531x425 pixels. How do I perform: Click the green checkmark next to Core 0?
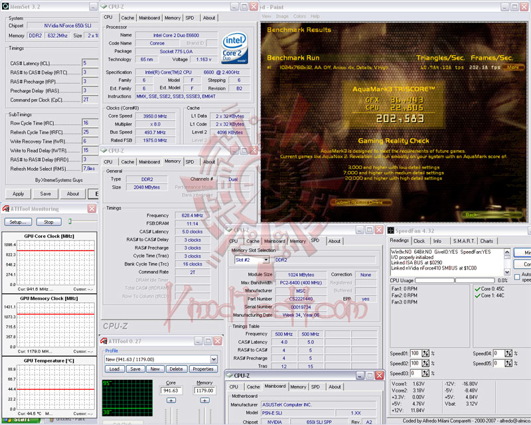click(477, 289)
